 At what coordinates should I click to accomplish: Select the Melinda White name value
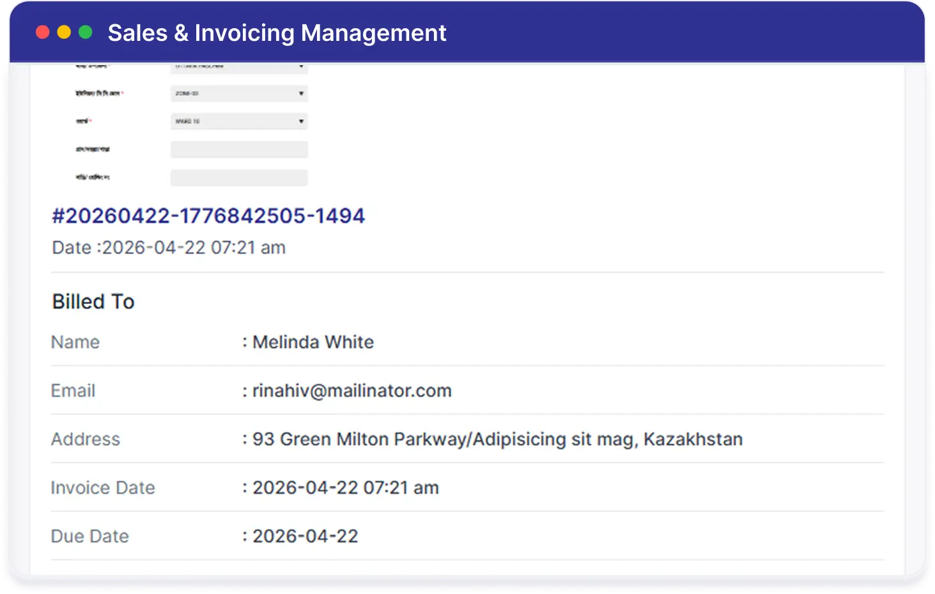tap(313, 342)
